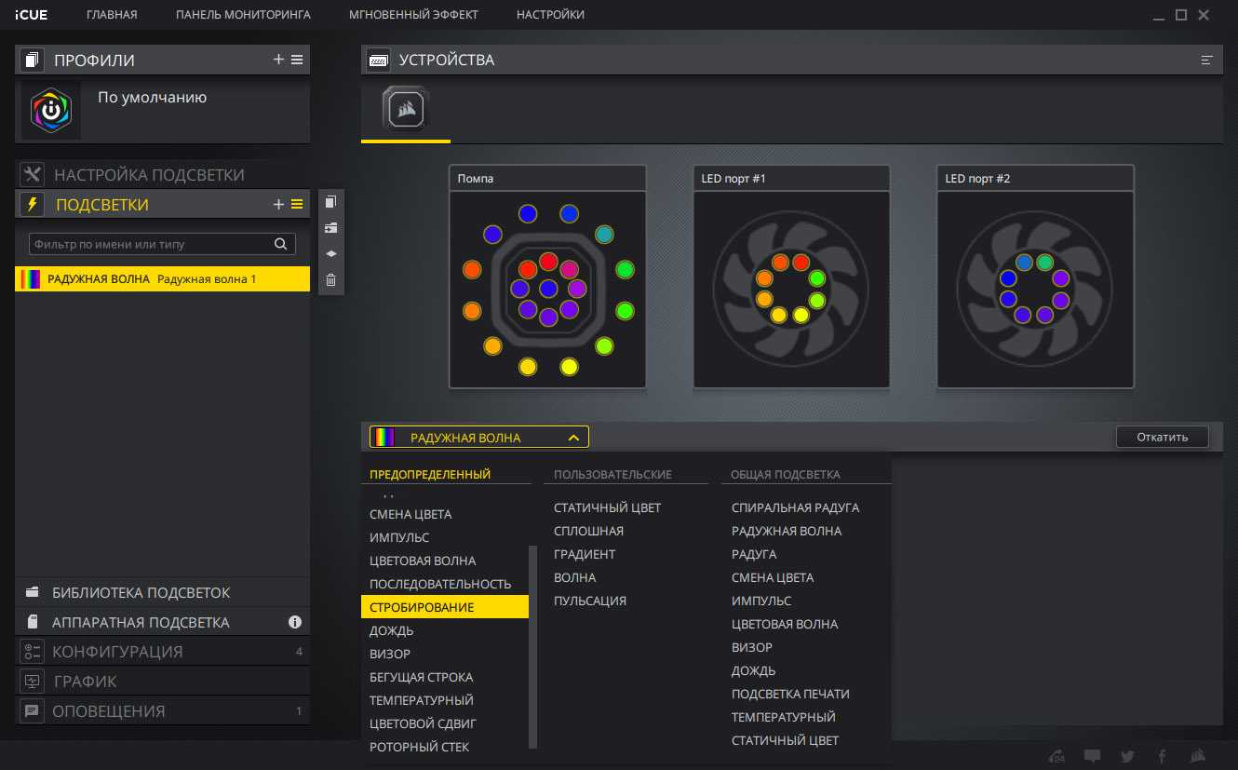
Task: Click the center blue LED on Помпа
Action: (548, 289)
